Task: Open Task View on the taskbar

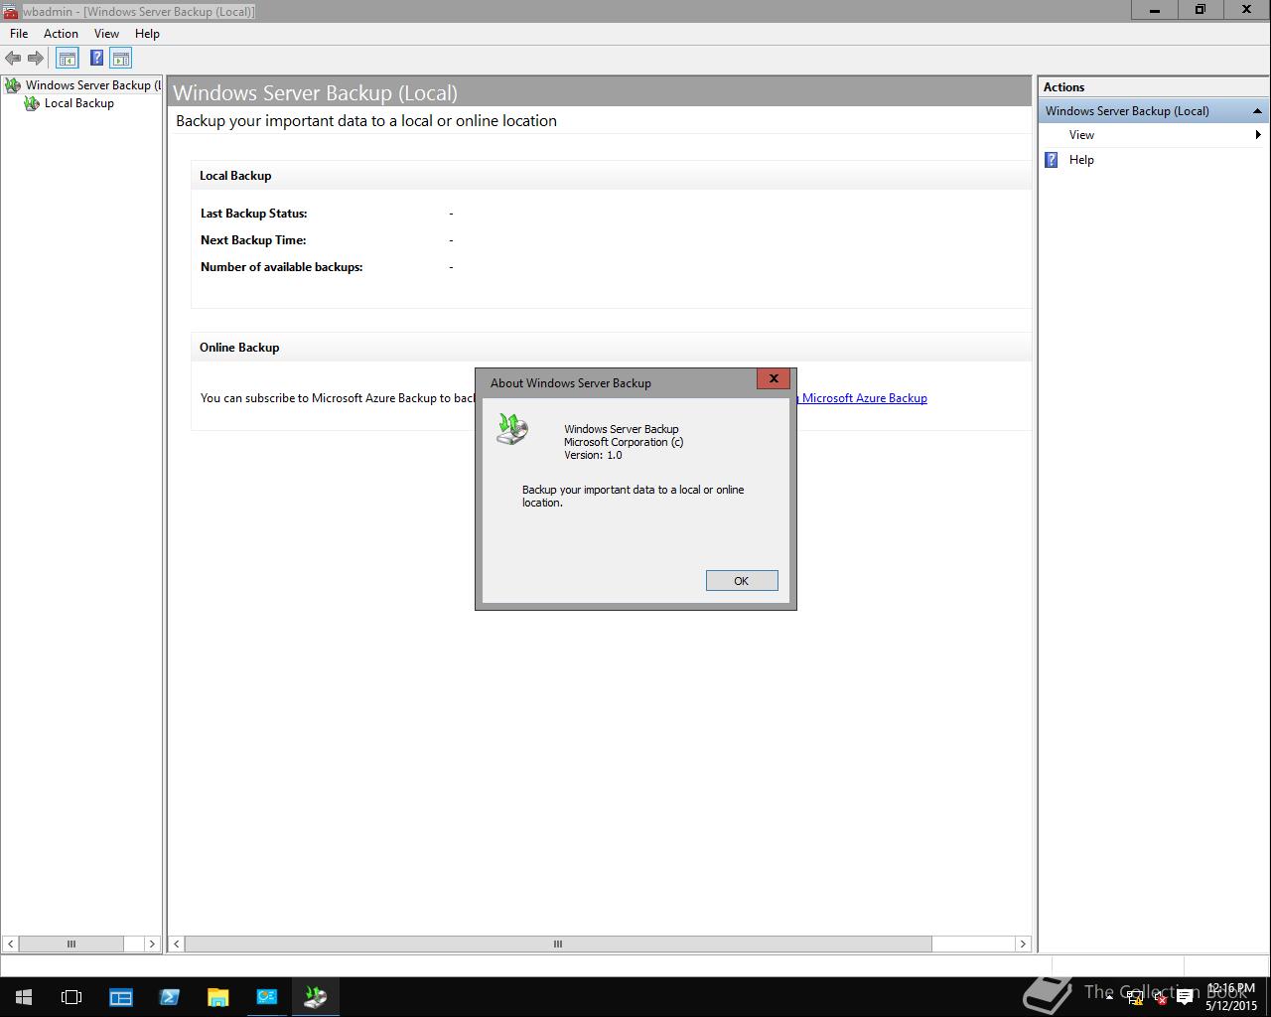Action: pos(71,997)
